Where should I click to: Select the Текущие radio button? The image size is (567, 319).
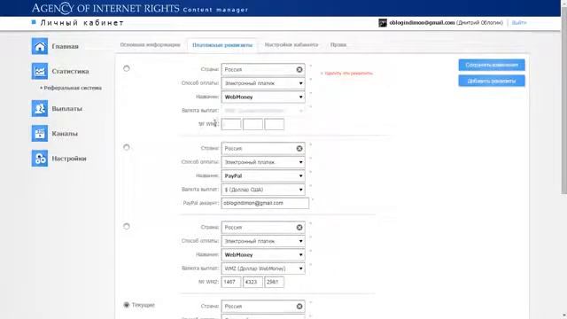click(126, 305)
